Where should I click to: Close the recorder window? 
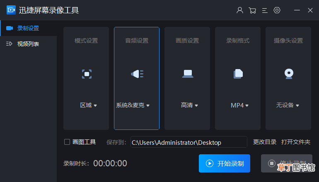coord(310,10)
